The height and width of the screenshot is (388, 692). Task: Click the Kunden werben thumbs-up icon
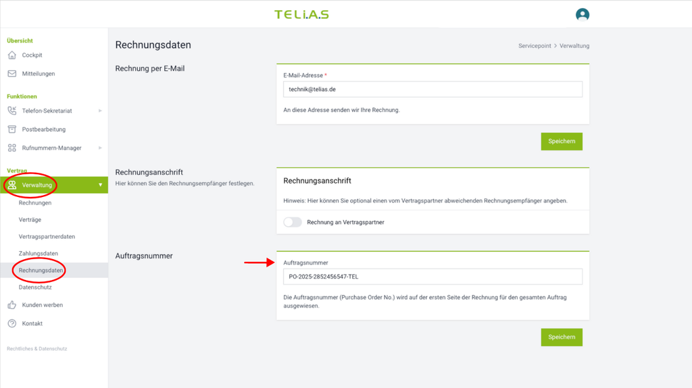pos(12,305)
